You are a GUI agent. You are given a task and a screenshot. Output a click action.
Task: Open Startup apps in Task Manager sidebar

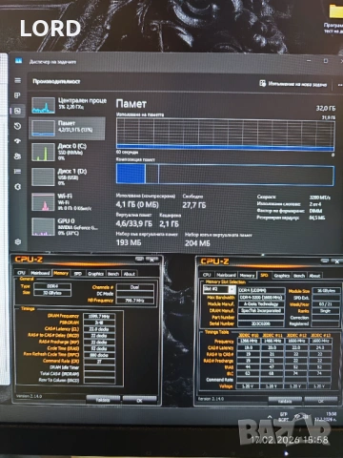17,141
